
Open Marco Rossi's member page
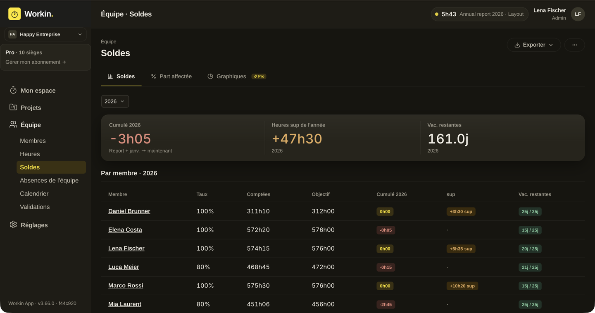(126, 286)
